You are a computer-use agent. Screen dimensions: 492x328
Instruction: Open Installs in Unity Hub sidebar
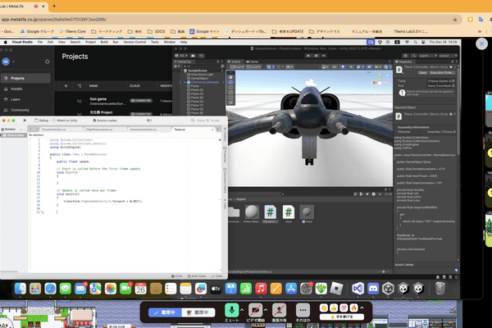click(x=16, y=89)
